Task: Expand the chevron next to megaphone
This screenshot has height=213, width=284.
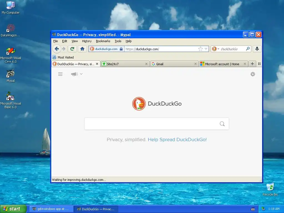Action: point(81,74)
